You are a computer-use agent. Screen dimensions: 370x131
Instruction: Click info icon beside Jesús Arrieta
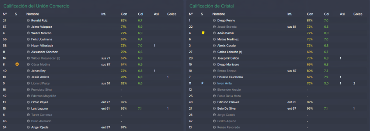[x=28, y=77]
